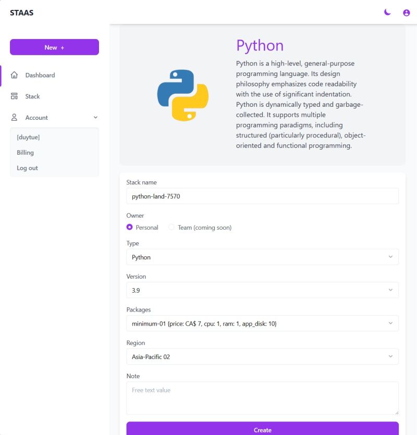Expand the Account section chevron
Image resolution: width=417 pixels, height=435 pixels.
(95, 117)
